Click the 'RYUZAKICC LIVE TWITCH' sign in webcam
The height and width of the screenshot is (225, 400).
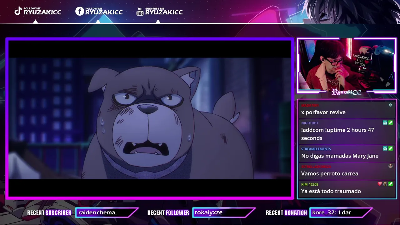[x=360, y=61]
